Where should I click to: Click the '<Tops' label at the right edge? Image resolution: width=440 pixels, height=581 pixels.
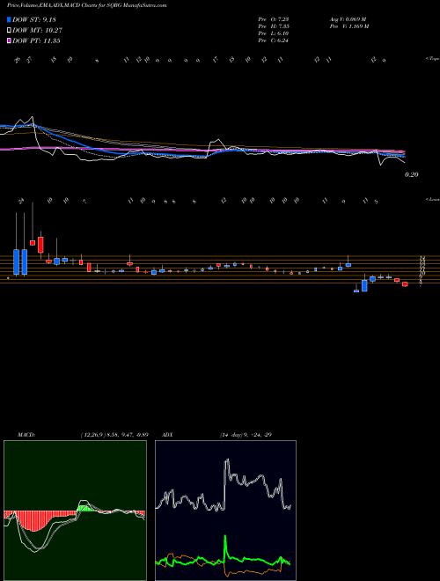[432, 59]
